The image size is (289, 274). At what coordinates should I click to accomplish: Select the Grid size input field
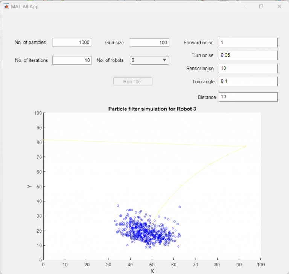pyautogui.click(x=149, y=43)
